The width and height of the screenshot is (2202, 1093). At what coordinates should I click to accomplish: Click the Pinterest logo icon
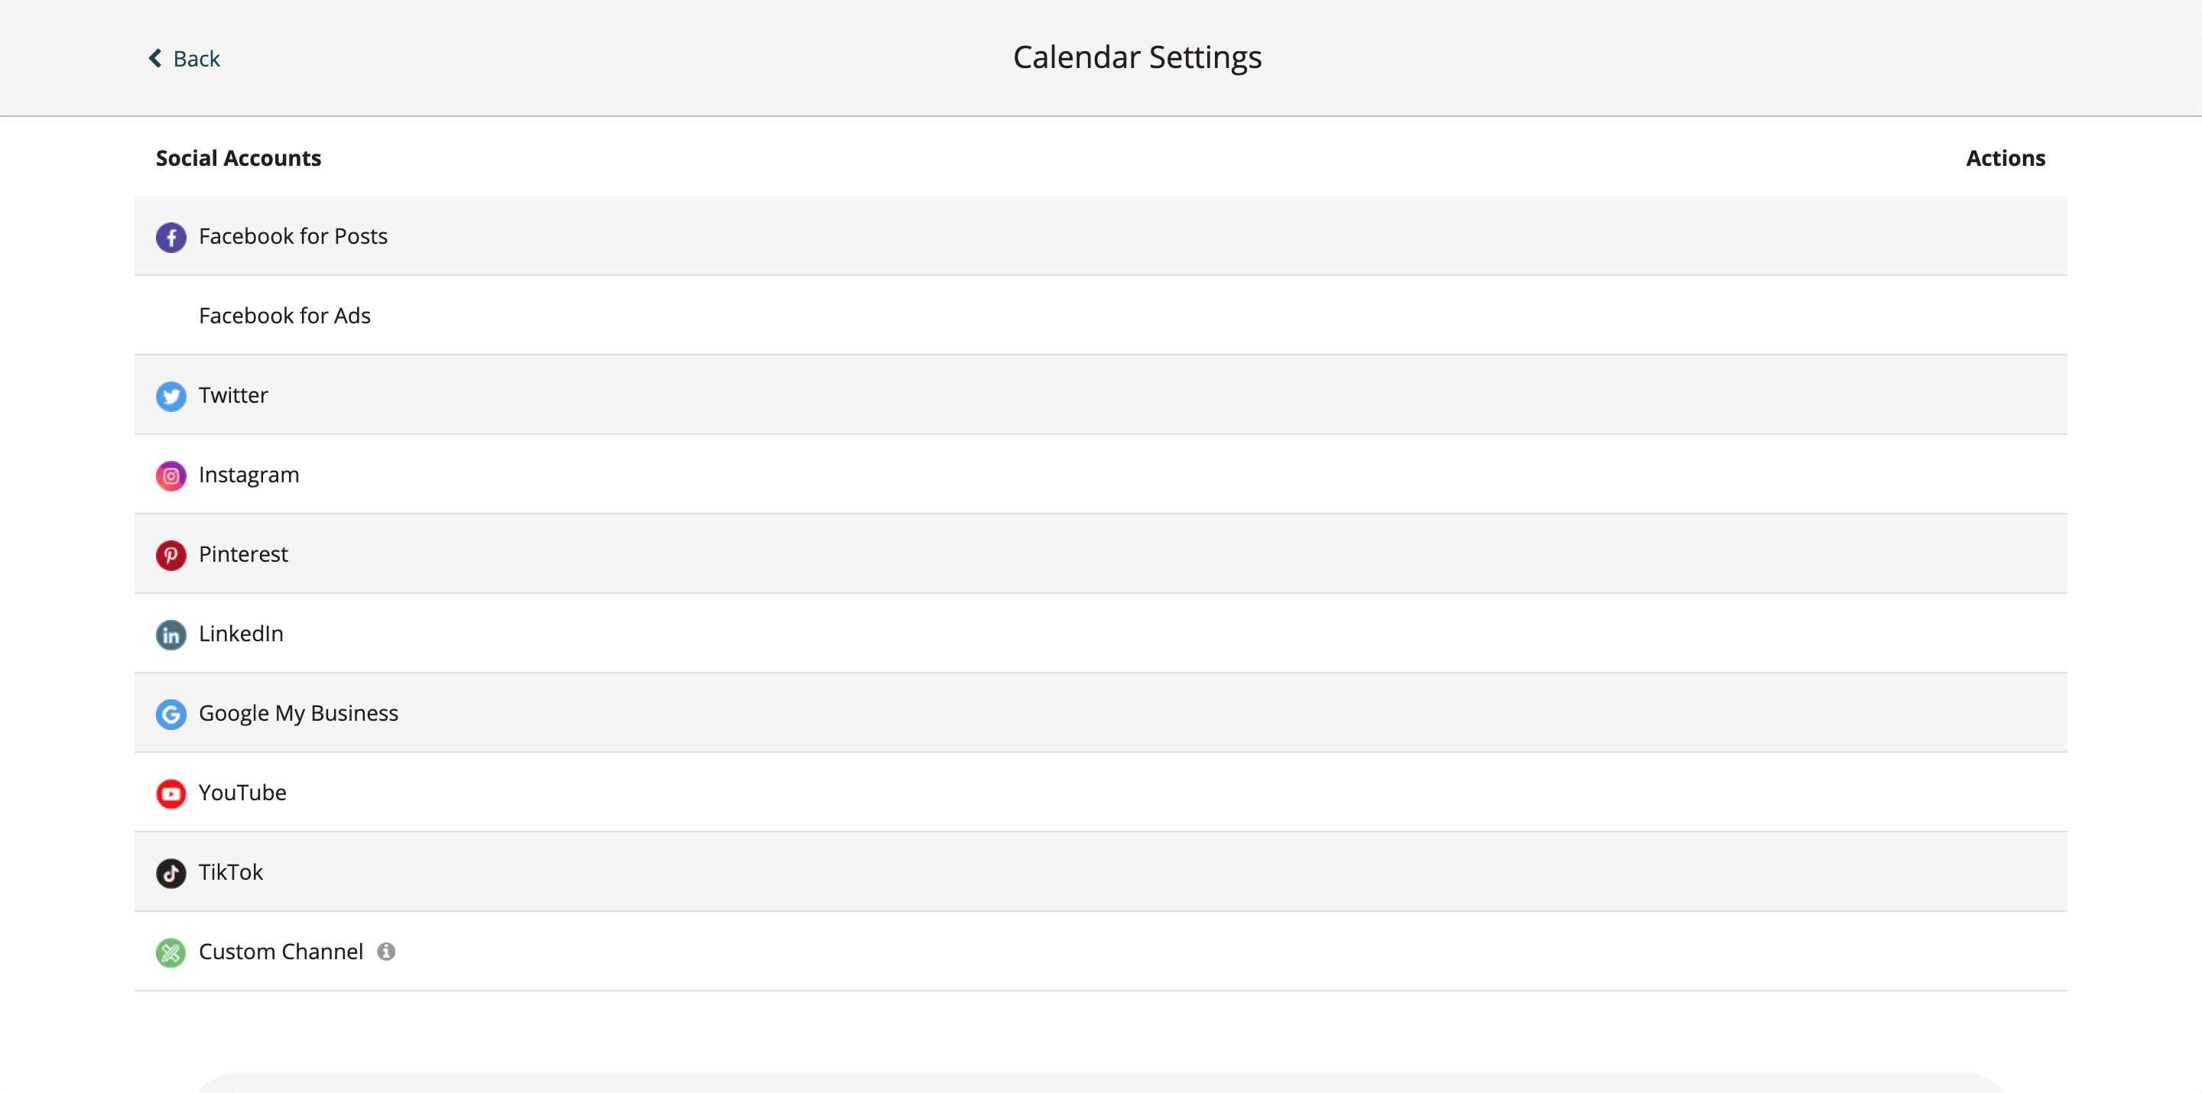pos(171,555)
